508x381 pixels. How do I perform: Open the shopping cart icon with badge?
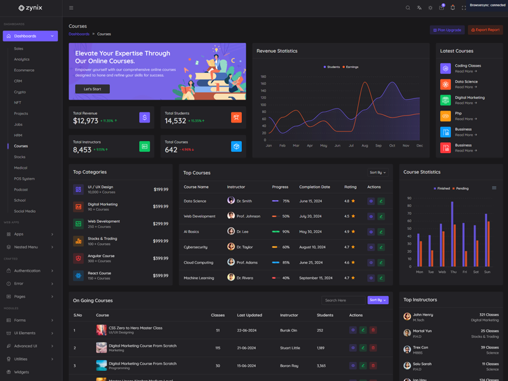point(441,8)
